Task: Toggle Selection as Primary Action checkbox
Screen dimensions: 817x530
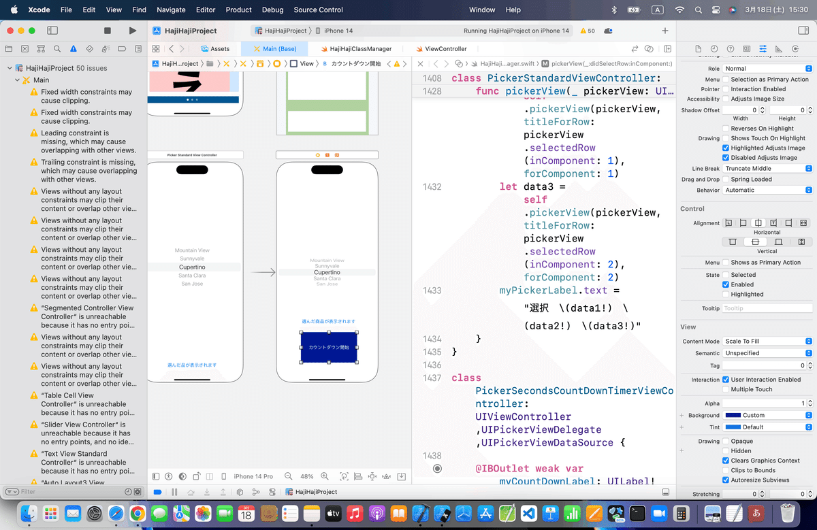Action: [726, 80]
